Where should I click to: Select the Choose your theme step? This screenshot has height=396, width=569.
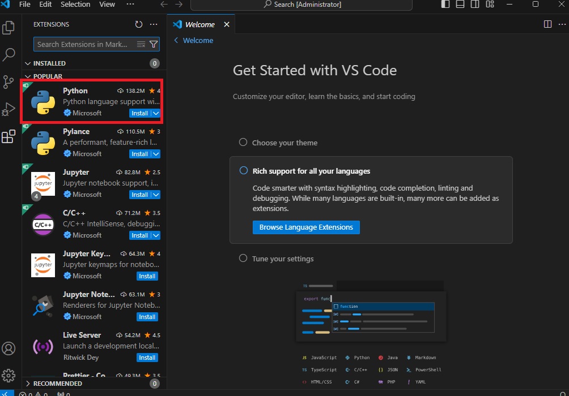pos(284,143)
